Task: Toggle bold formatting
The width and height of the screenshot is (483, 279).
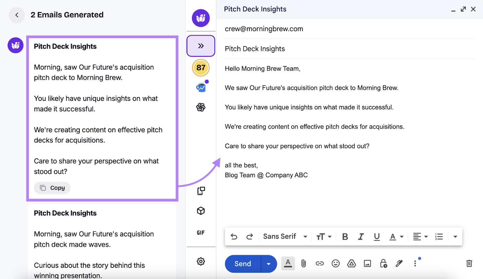Action: tap(345, 236)
